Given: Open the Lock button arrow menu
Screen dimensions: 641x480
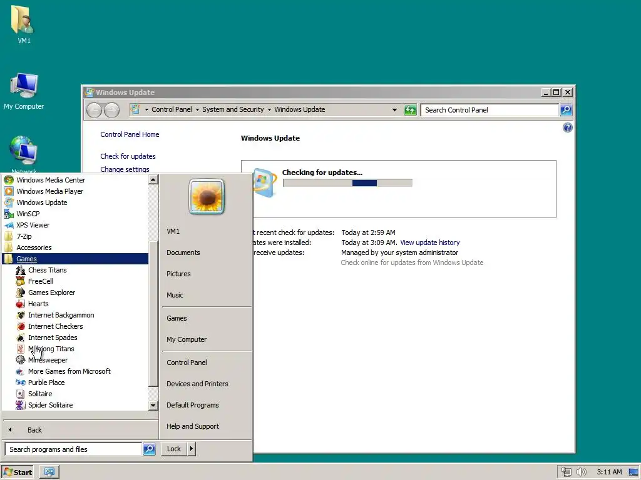Looking at the screenshot, I should (192, 449).
